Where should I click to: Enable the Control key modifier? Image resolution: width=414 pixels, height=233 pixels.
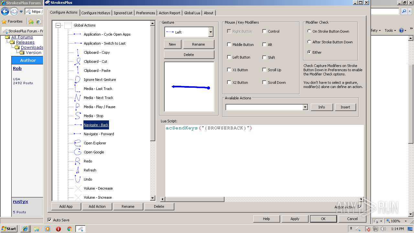click(264, 31)
